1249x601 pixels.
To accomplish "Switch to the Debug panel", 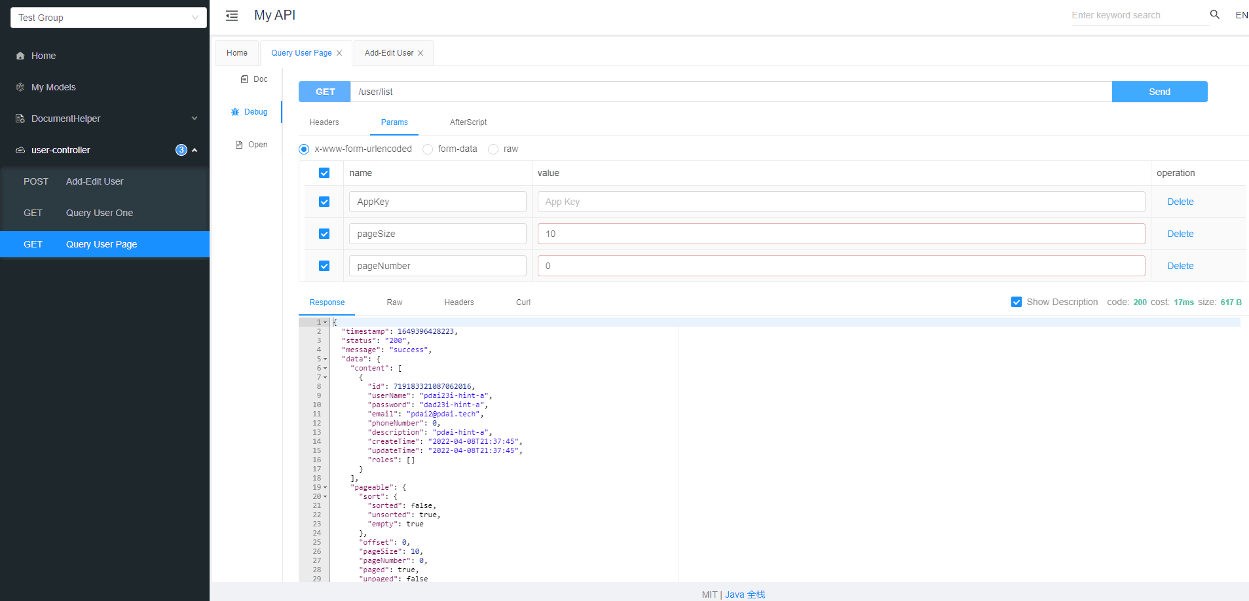I will pyautogui.click(x=250, y=112).
